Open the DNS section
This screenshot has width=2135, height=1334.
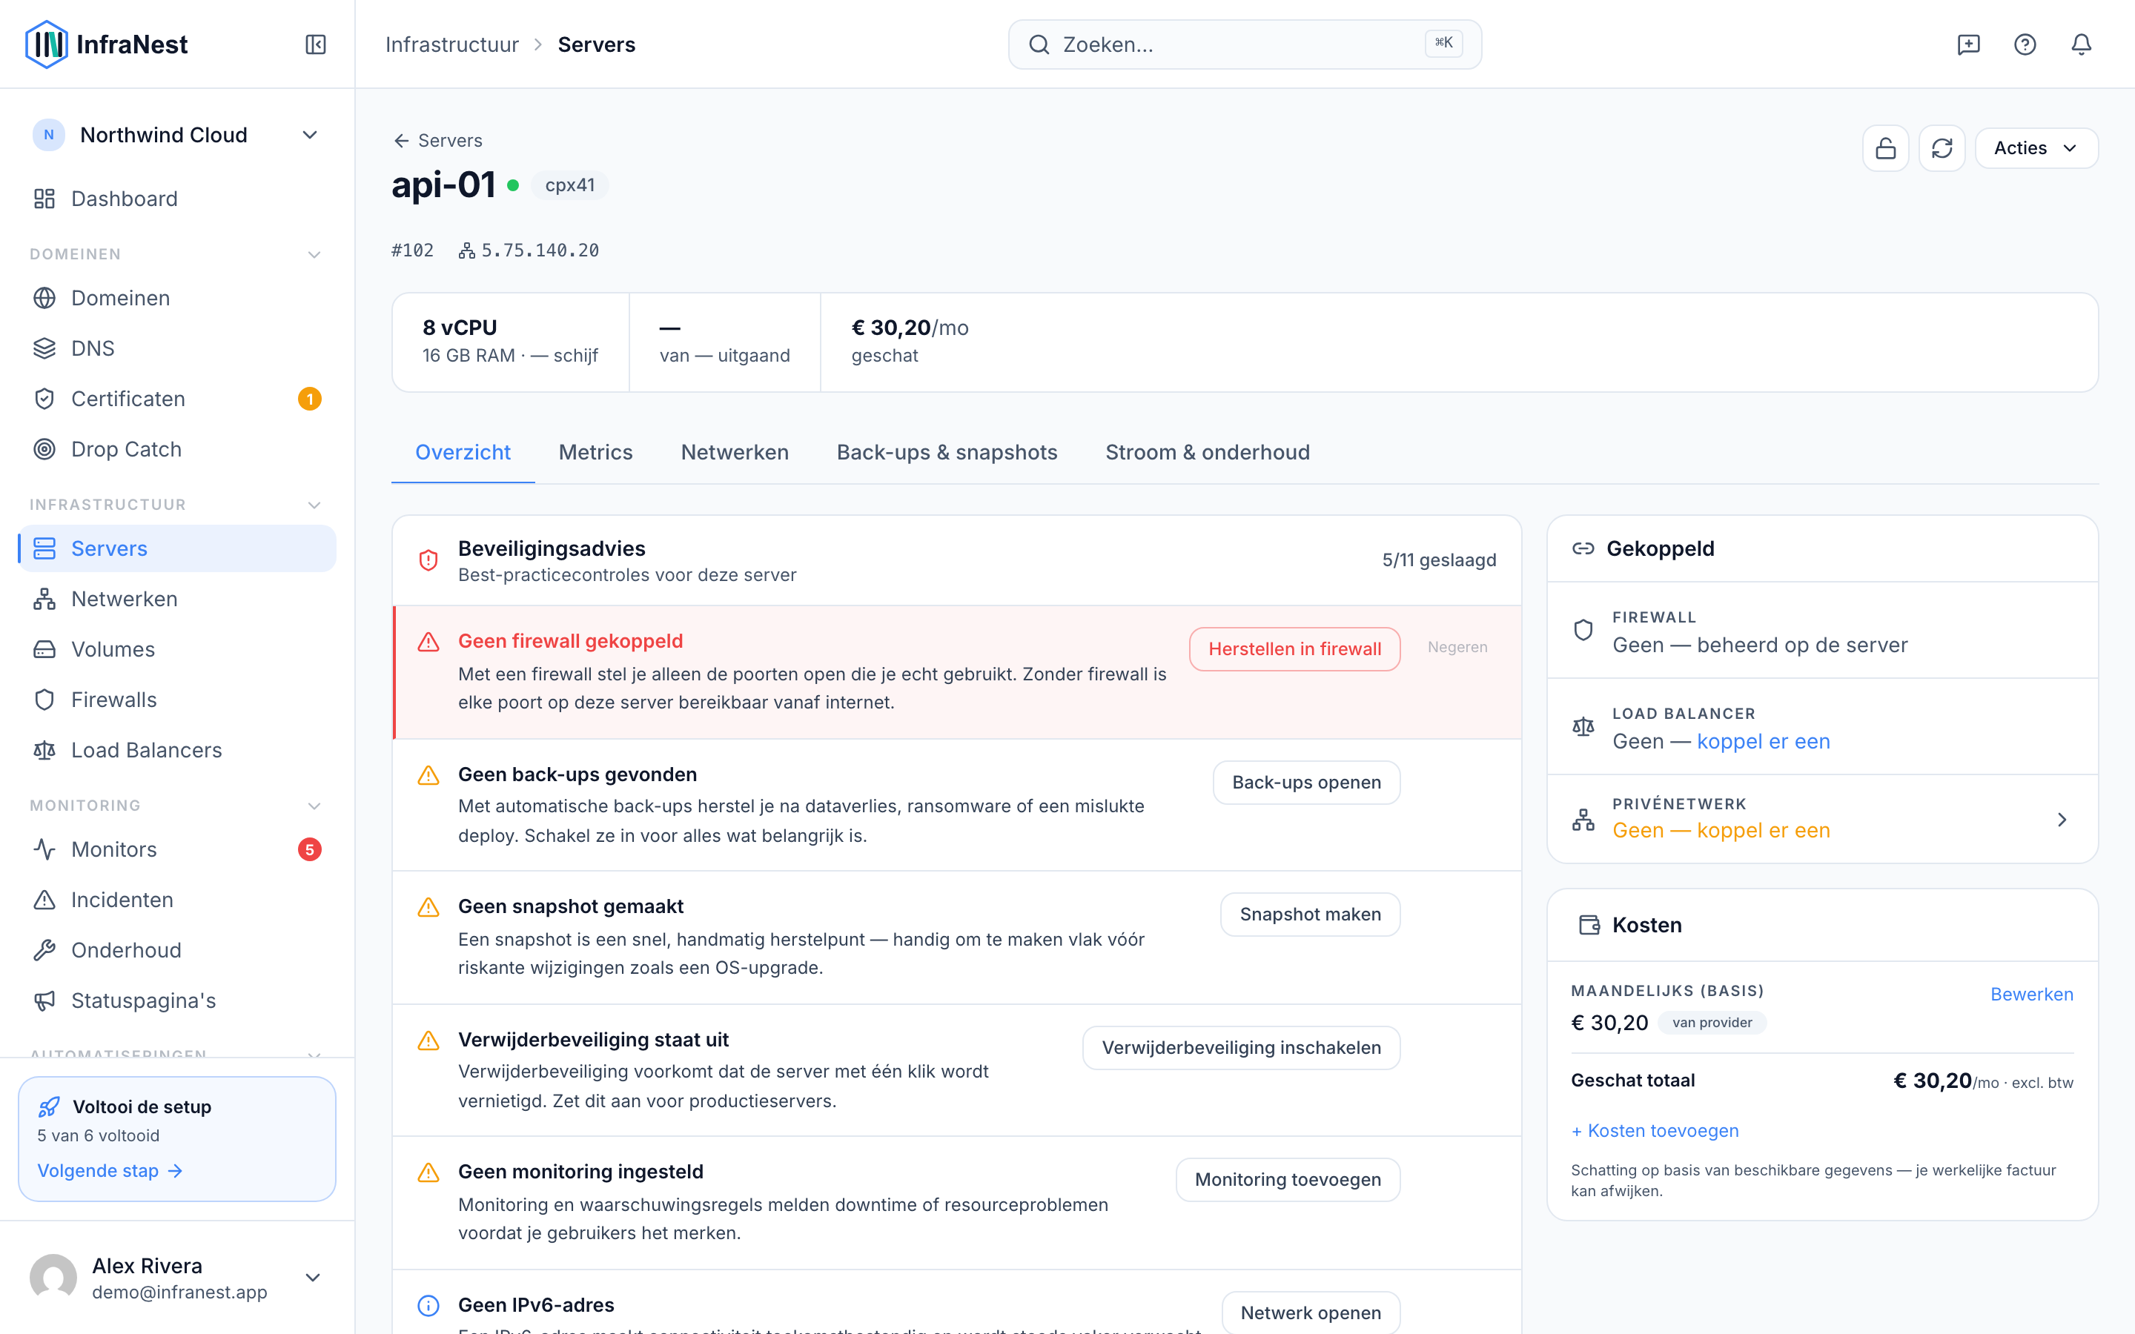tap(177, 348)
